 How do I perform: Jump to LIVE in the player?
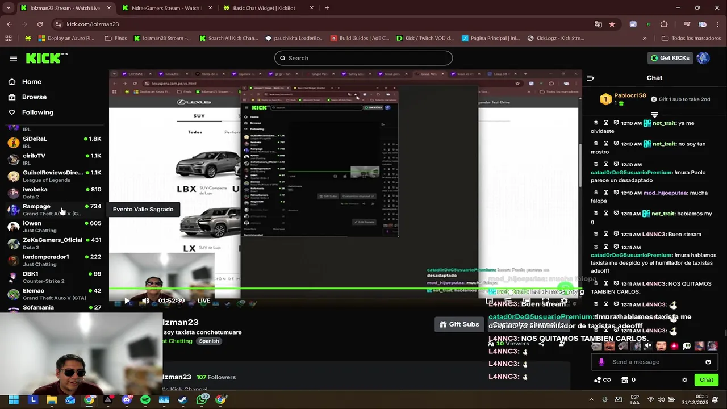204,301
